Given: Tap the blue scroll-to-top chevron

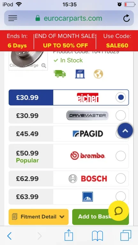Looking at the screenshot, I should 125,130.
